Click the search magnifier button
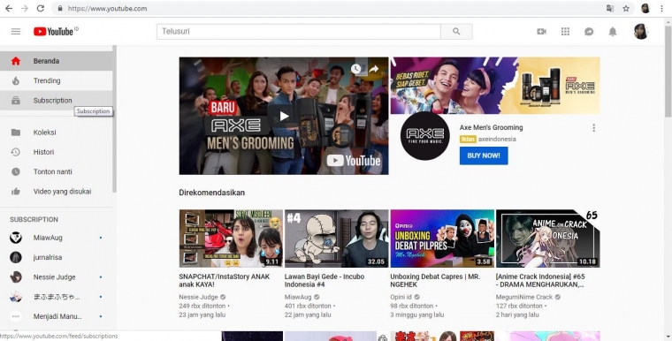This screenshot has width=672, height=341. [456, 31]
